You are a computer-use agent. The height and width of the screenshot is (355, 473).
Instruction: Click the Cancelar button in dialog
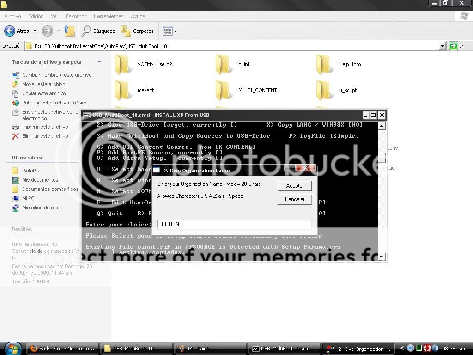[295, 199]
